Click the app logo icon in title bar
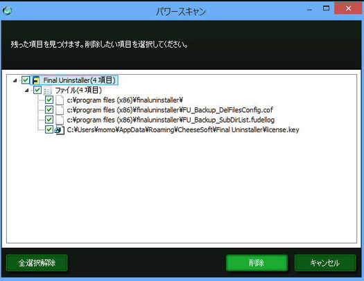Screen dimensions: 364x281 point(8,10)
